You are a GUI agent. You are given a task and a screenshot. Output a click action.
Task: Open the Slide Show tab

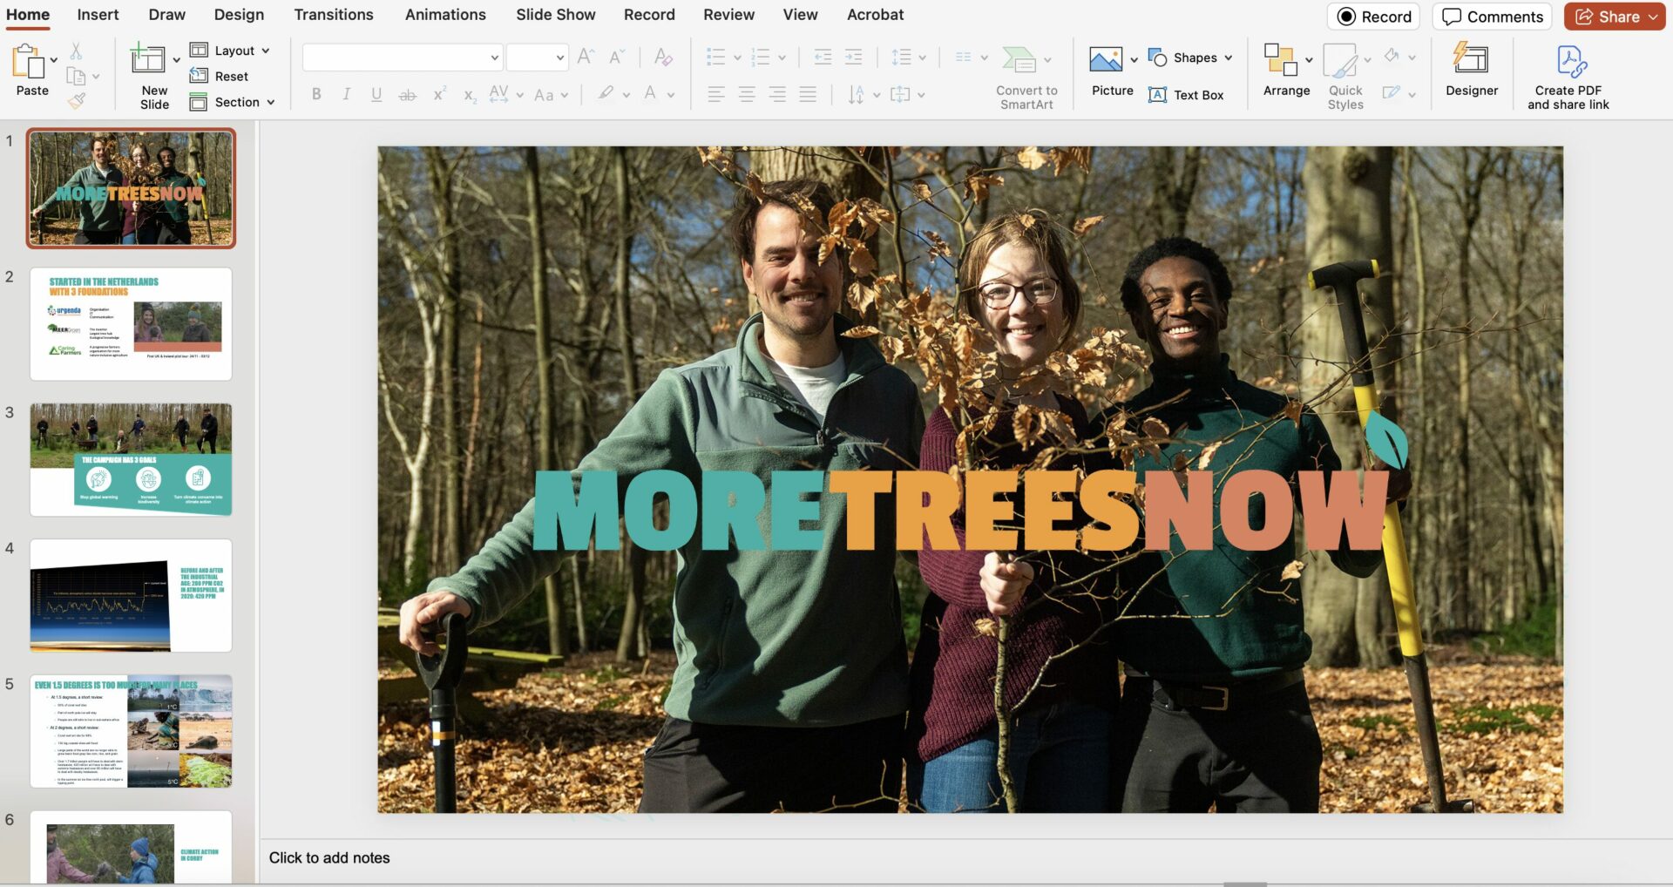point(555,15)
